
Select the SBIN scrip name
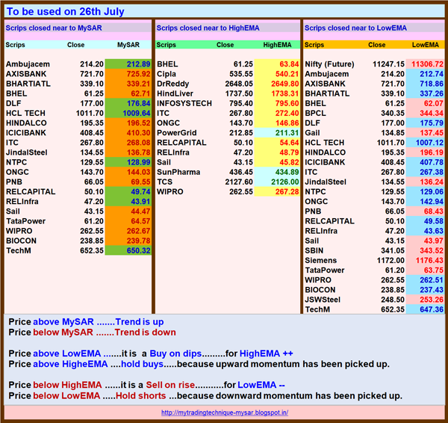click(x=314, y=250)
